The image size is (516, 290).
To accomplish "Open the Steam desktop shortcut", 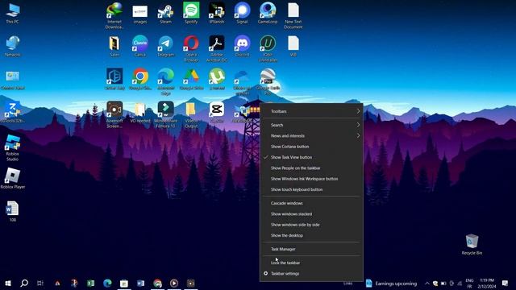I will point(165,13).
